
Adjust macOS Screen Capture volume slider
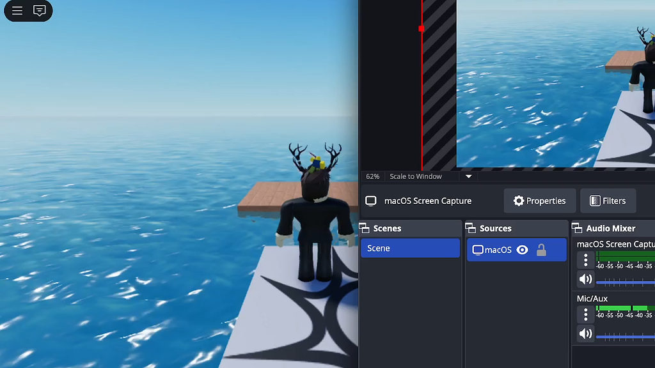point(626,282)
